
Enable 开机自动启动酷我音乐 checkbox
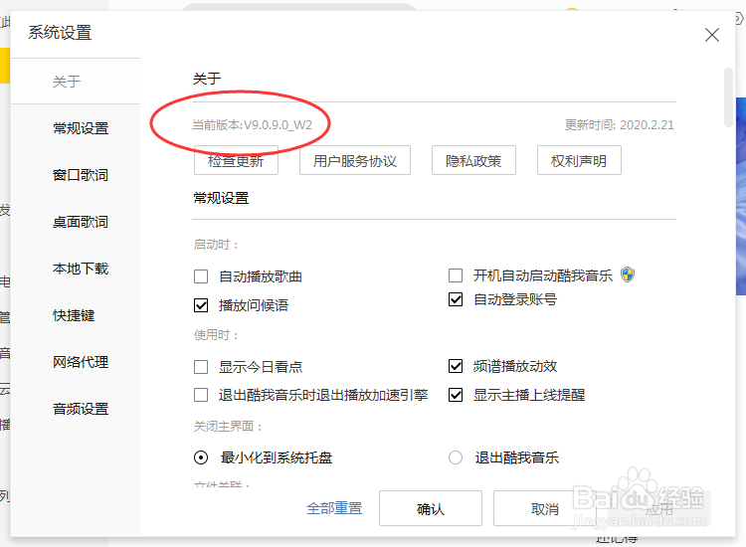[x=456, y=275]
